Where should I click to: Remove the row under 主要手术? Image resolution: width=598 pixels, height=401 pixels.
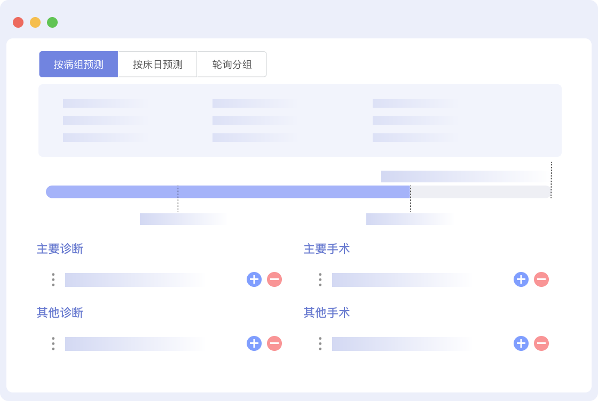tap(541, 279)
